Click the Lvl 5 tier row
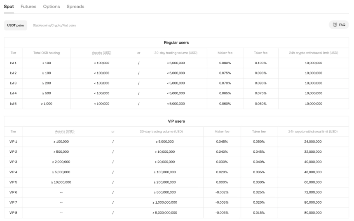 (13, 104)
